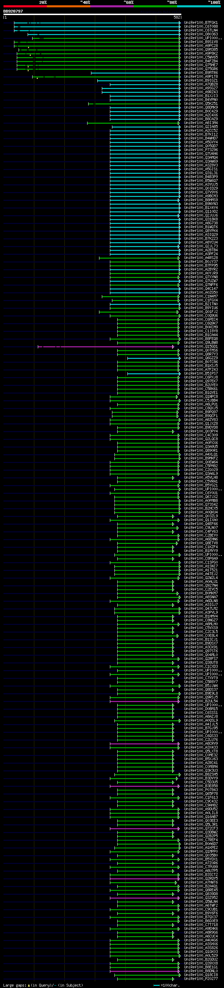Click the UniRef100_Q9M385 entry

coord(201,49)
